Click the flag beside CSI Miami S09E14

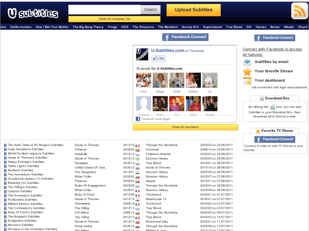tap(137, 213)
